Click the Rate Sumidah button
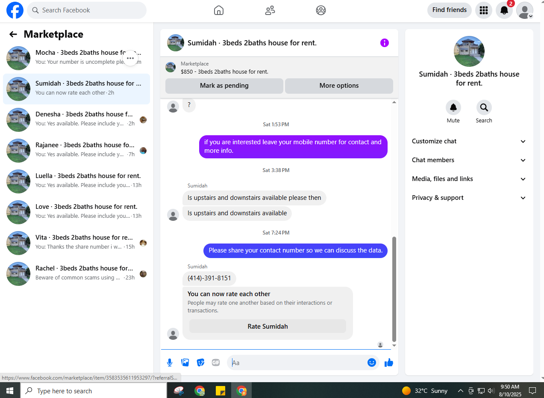 pos(268,326)
